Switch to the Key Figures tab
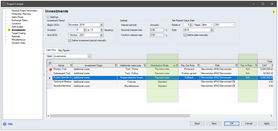Screen dimensions: 278x131 click(x=64, y=50)
